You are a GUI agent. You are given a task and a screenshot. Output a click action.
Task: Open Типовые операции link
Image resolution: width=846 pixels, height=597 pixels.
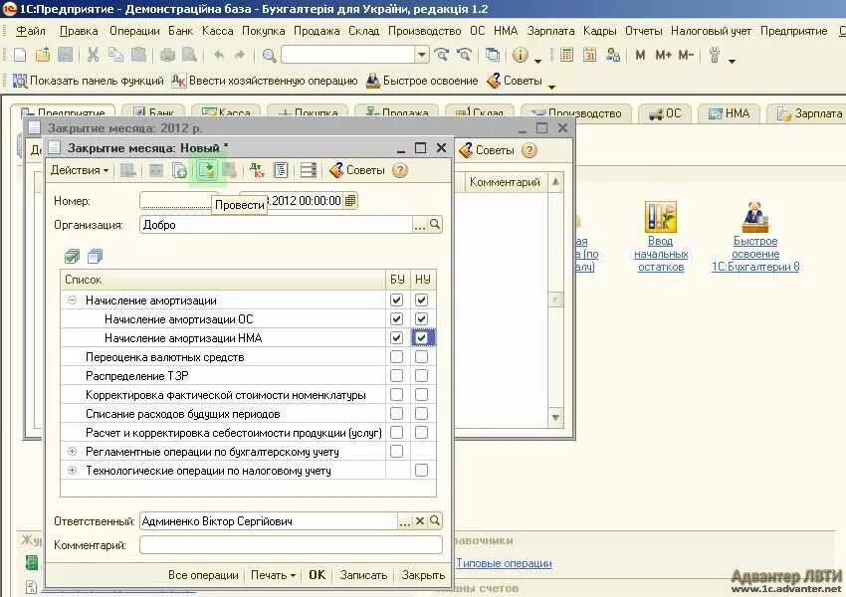coord(504,563)
